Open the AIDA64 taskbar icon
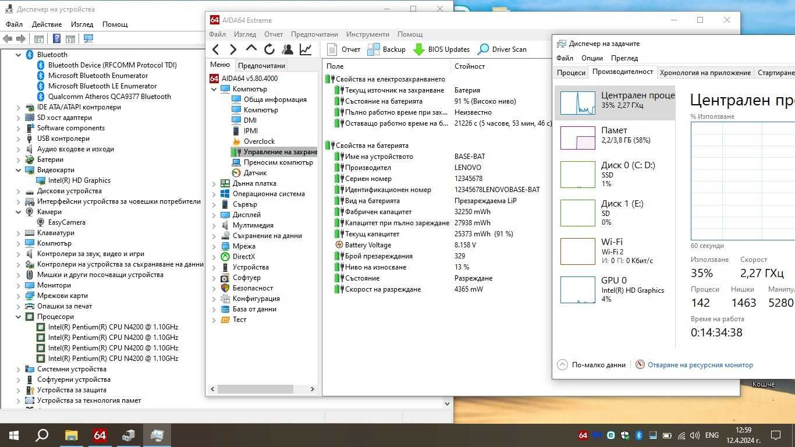Image resolution: width=795 pixels, height=447 pixels. (x=100, y=435)
